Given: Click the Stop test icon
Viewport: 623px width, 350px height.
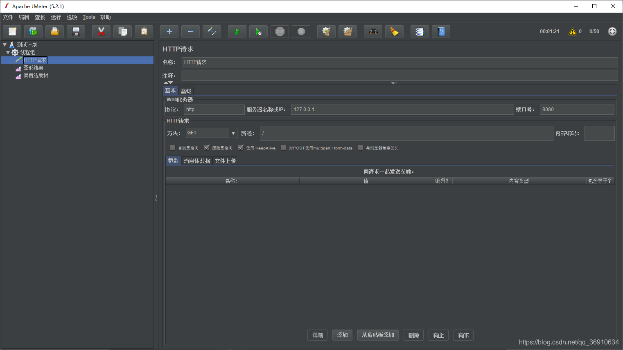Looking at the screenshot, I should (280, 31).
